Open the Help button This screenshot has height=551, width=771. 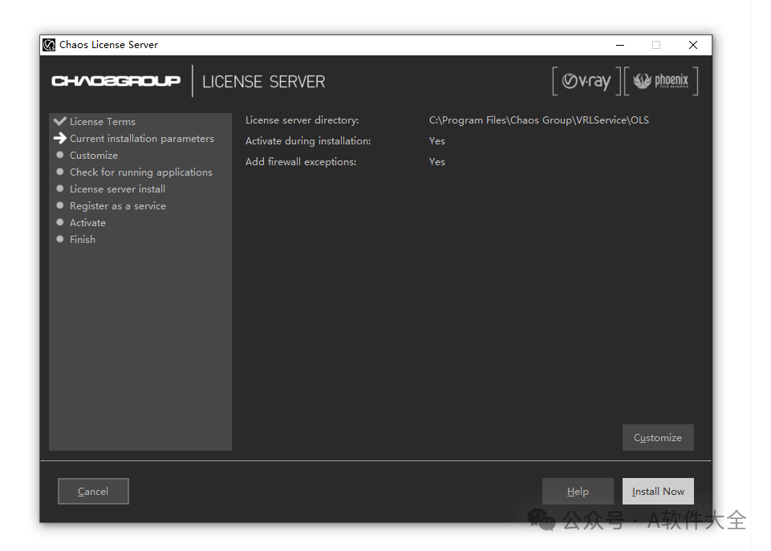tap(578, 491)
